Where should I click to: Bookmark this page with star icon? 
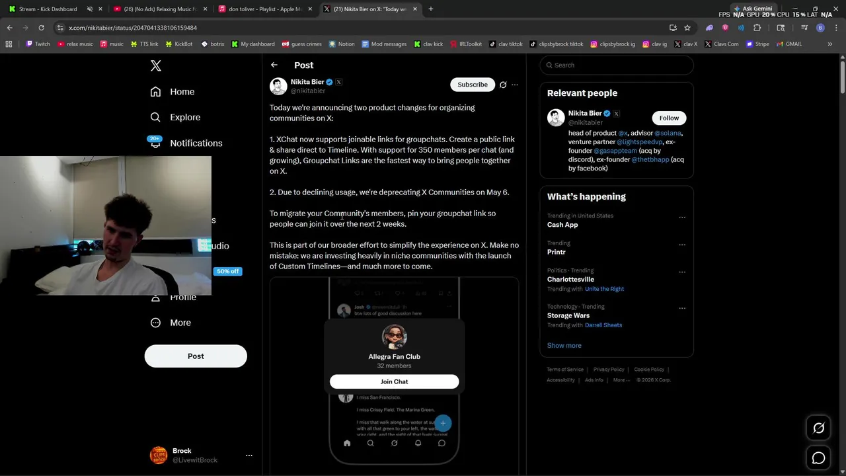pyautogui.click(x=687, y=28)
